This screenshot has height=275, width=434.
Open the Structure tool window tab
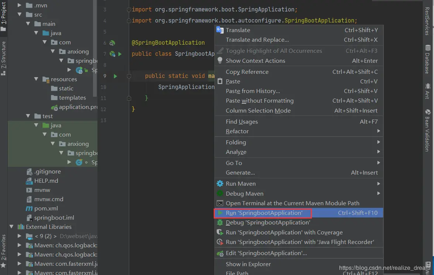(3, 58)
